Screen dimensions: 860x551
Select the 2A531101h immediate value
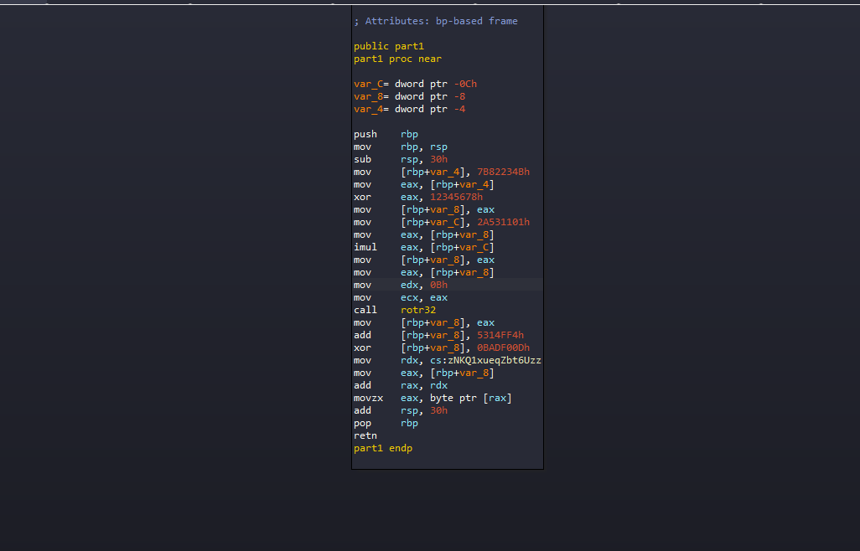(503, 222)
